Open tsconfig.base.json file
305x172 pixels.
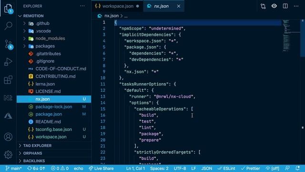pyautogui.click(x=53, y=129)
